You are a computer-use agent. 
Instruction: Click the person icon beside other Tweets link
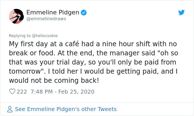pyautogui.click(x=10, y=109)
